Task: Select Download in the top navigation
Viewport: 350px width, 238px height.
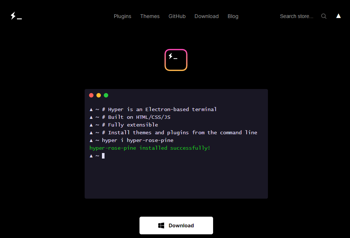Action: click(206, 16)
